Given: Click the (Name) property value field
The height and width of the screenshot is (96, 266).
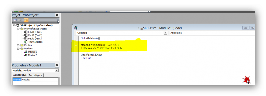Looking at the screenshot, I should tap(40, 80).
